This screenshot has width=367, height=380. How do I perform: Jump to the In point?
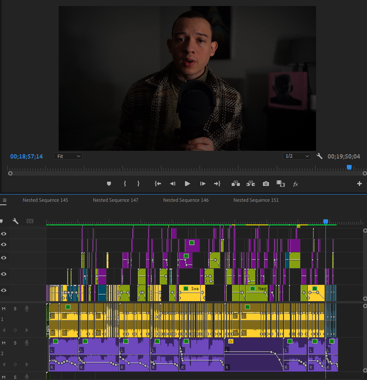158,184
